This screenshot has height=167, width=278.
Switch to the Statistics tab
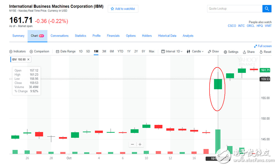point(80,35)
